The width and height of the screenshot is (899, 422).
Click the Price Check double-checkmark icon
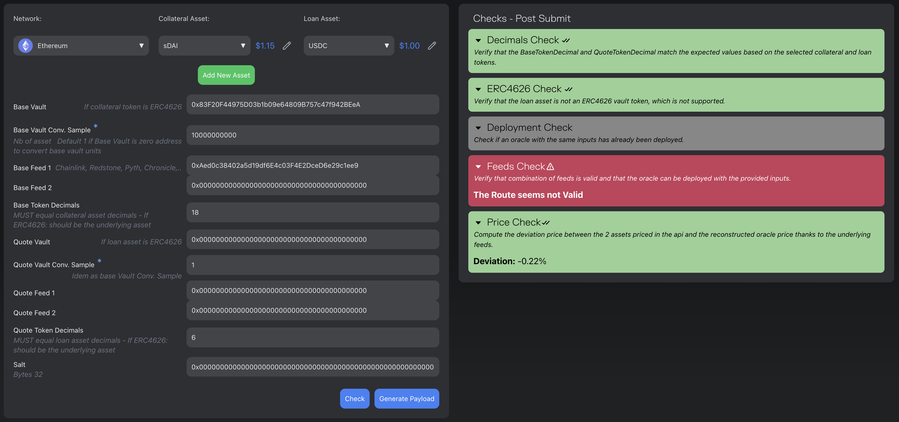coord(546,223)
